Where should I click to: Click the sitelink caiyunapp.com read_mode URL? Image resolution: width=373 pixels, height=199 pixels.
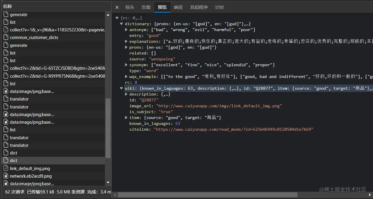coord(233,129)
